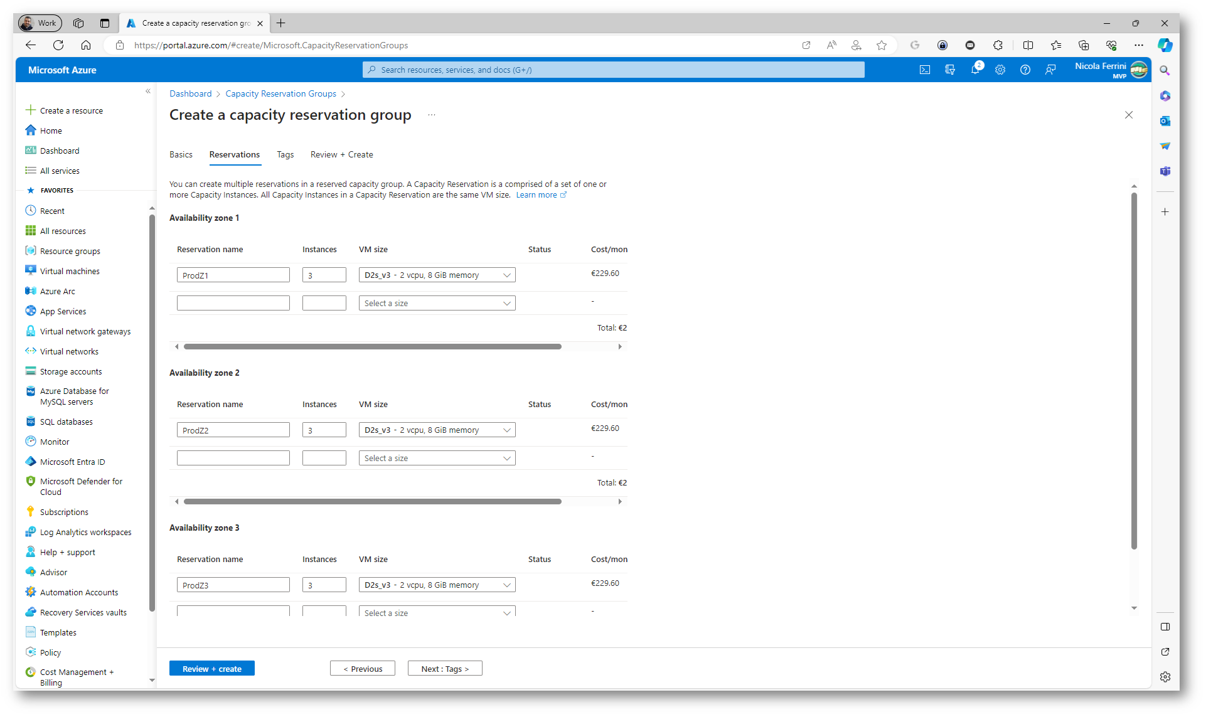This screenshot has height=717, width=1206.
Task: Open Microsoft Entra ID in the sidebar
Action: click(x=72, y=462)
